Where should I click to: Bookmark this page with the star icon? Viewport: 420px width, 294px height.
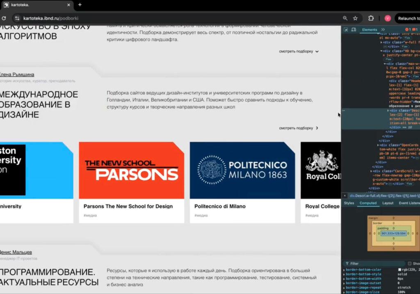pyautogui.click(x=355, y=18)
